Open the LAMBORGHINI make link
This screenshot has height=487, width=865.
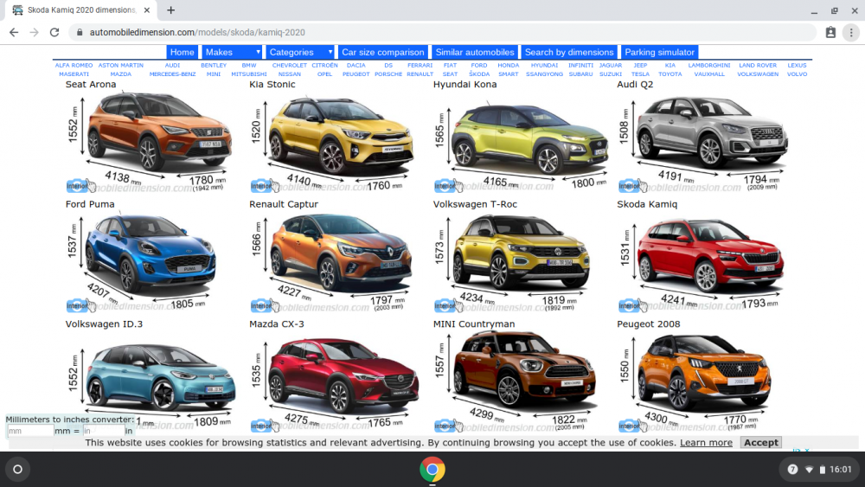tap(709, 65)
